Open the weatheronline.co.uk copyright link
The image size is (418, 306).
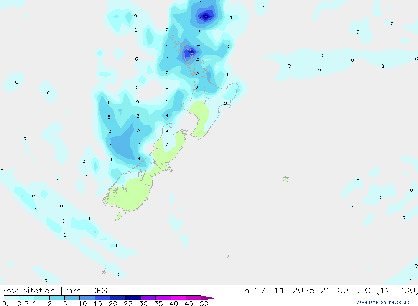point(382,302)
